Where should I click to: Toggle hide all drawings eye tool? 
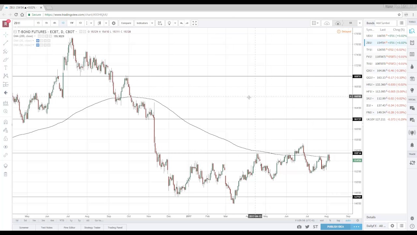coord(6,147)
